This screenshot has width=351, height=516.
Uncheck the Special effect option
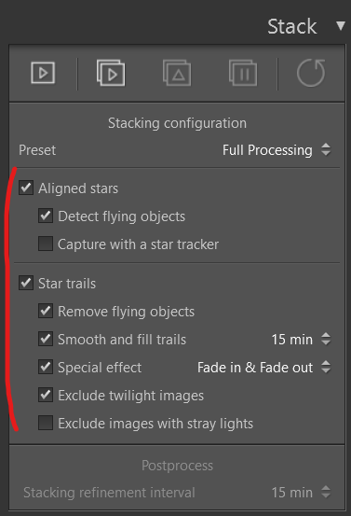pyautogui.click(x=46, y=367)
